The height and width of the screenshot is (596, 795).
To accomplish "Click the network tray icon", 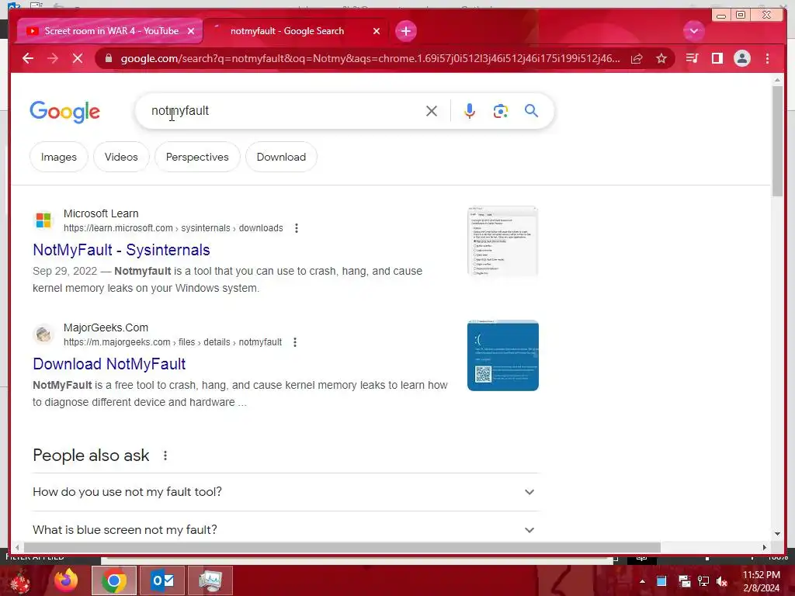I will (703, 581).
